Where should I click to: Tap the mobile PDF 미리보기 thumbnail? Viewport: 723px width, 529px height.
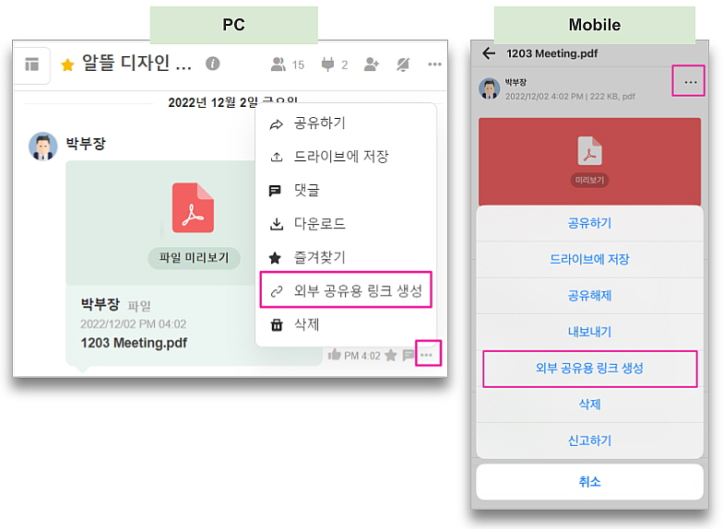589,159
